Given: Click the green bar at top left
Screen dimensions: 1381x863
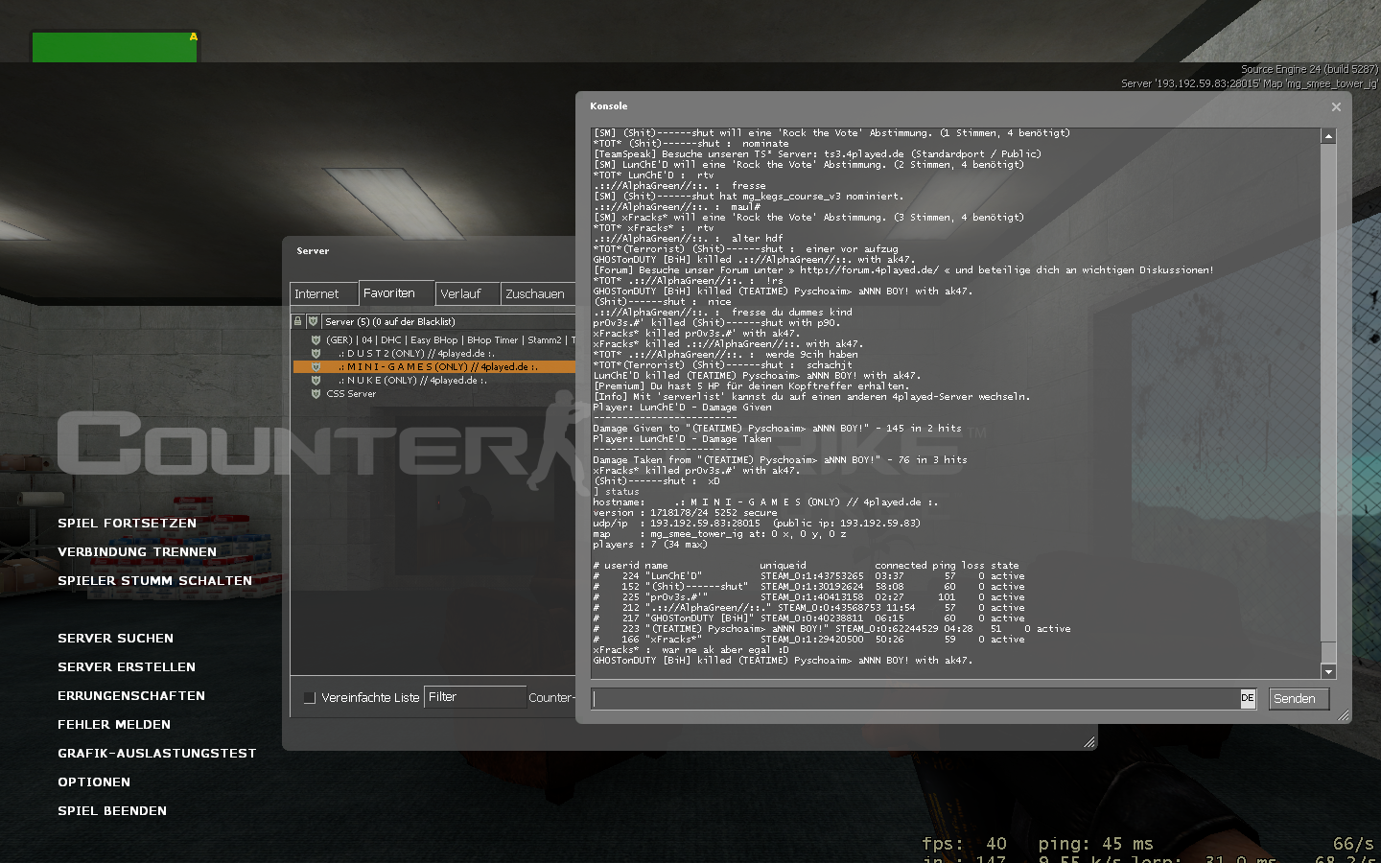Looking at the screenshot, I should pos(115,47).
